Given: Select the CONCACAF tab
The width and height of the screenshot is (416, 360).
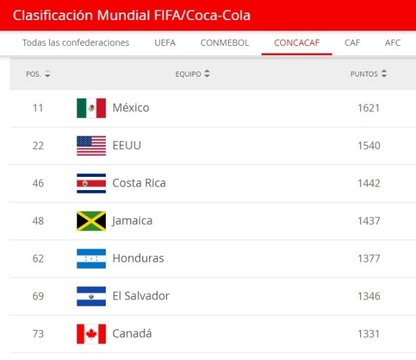Looking at the screenshot, I should (296, 42).
